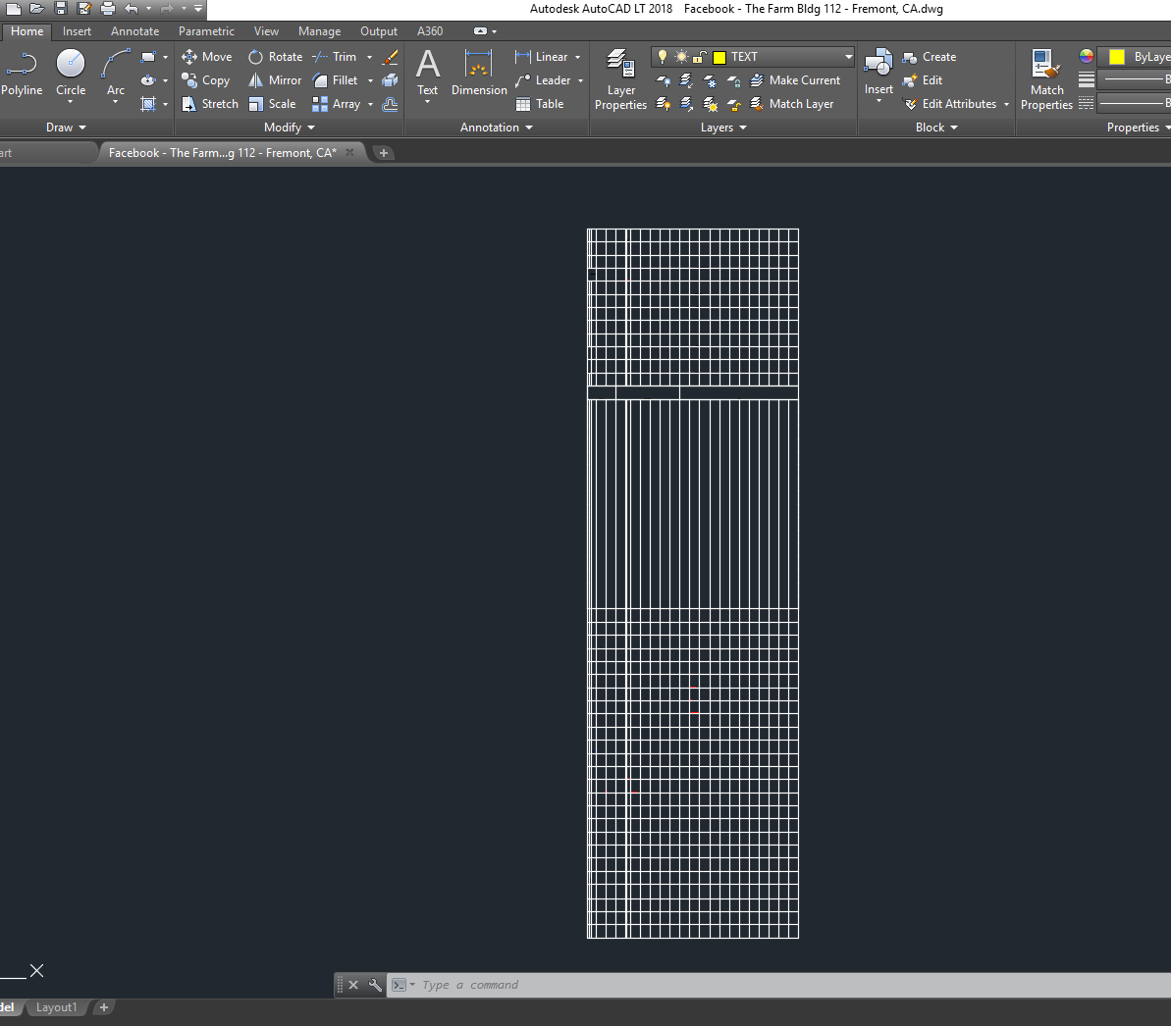
Task: Click the Make Current button
Action: (x=796, y=79)
